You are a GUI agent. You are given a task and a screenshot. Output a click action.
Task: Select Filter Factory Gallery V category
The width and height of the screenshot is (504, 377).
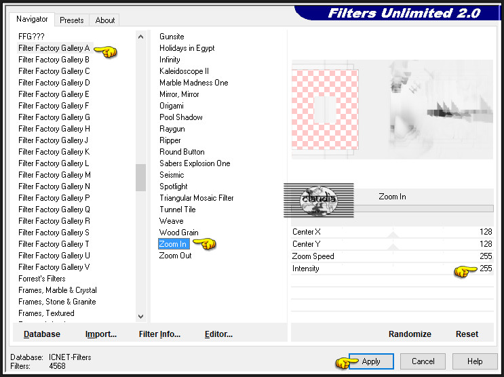click(54, 267)
